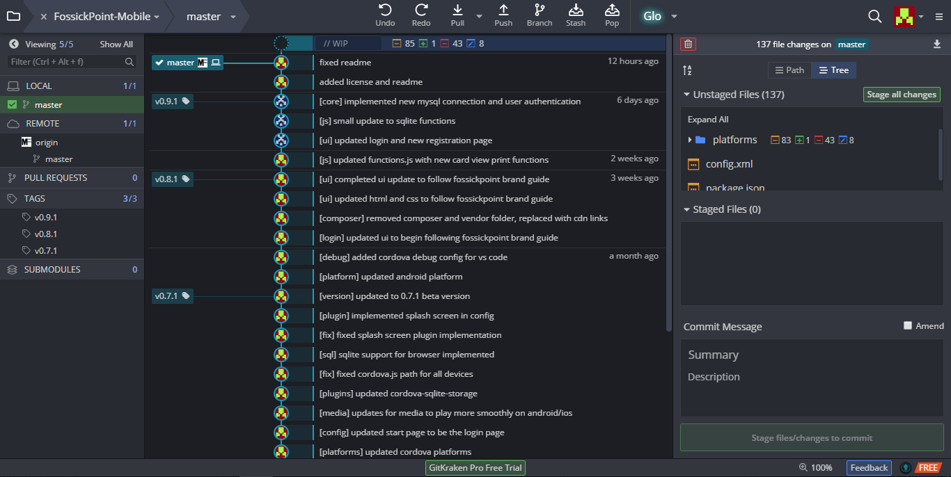Click the GitKraken icon beside FREE badge

(906, 468)
